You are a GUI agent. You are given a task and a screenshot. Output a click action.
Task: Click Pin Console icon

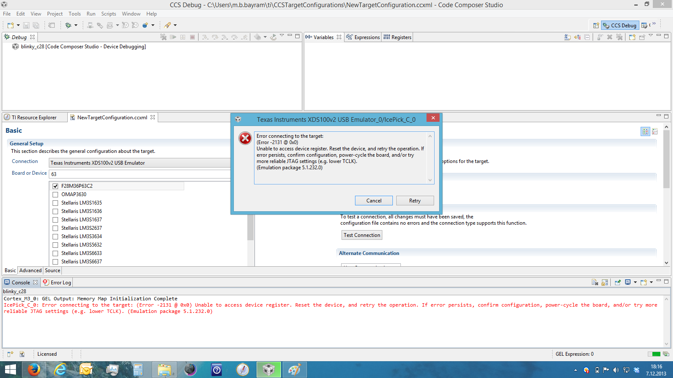pos(617,282)
